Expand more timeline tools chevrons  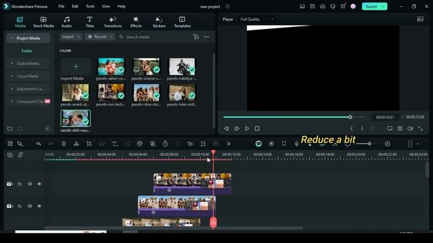pyautogui.click(x=229, y=144)
